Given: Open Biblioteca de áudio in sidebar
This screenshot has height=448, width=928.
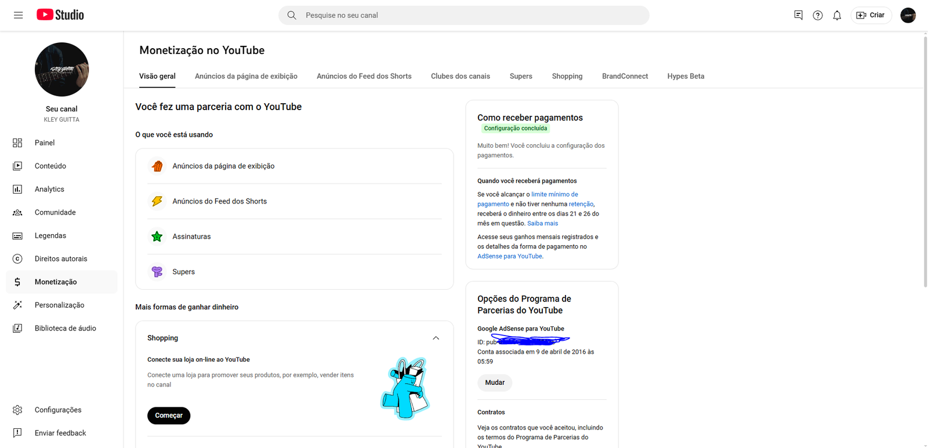Looking at the screenshot, I should [x=61, y=328].
